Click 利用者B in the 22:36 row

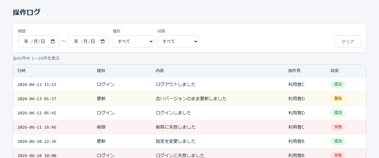[297, 141]
